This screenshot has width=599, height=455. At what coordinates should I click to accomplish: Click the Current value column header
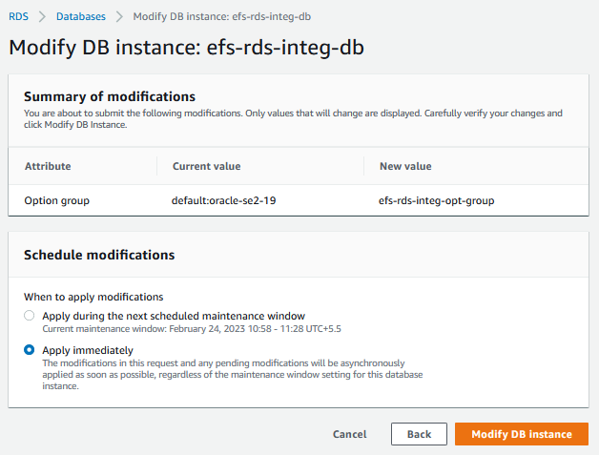tap(206, 166)
